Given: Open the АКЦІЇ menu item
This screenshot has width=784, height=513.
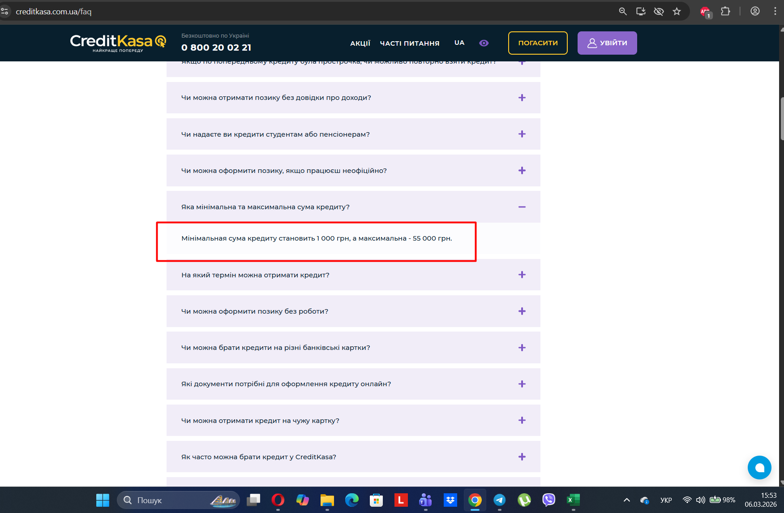Looking at the screenshot, I should tap(360, 43).
